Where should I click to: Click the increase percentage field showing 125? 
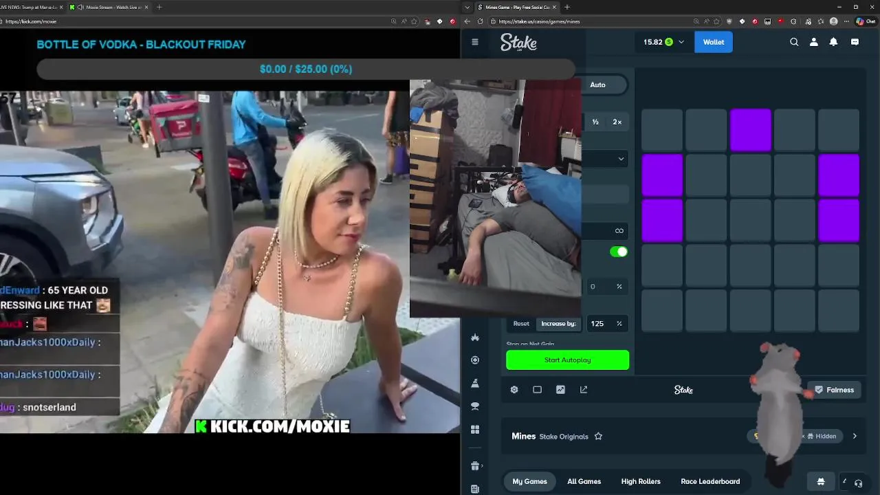click(606, 324)
